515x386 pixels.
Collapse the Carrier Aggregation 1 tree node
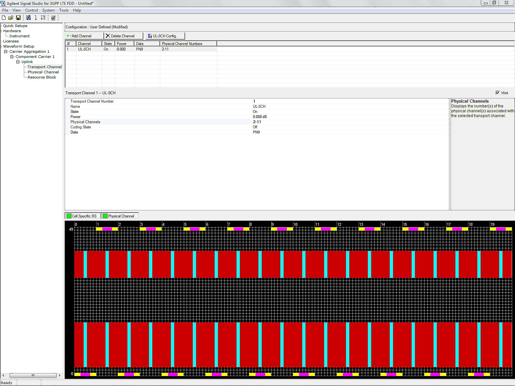click(6, 51)
